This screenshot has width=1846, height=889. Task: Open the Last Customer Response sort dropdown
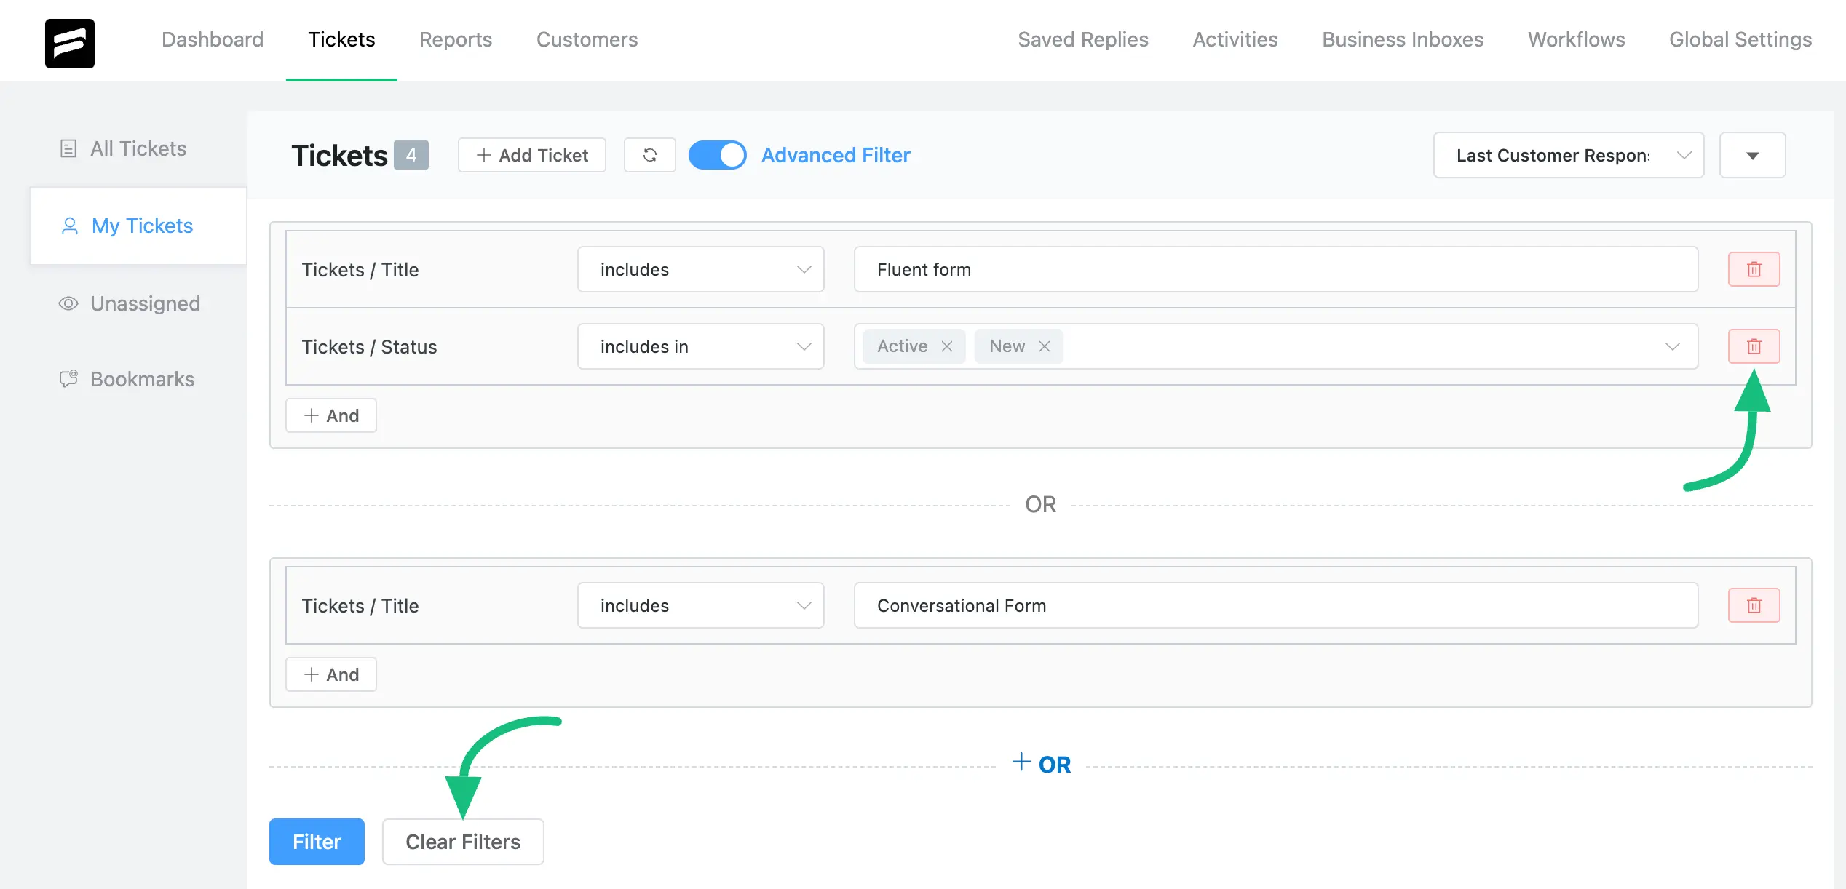pos(1569,155)
